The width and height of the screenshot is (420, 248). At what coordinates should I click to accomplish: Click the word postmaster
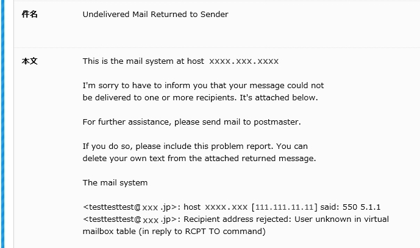pyautogui.click(x=277, y=122)
